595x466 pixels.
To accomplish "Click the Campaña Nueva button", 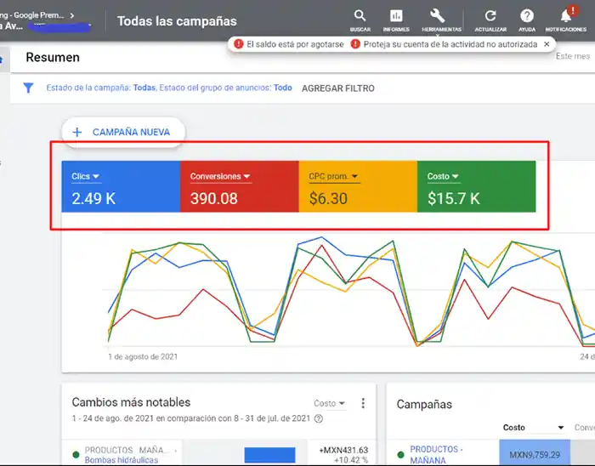I will click(x=123, y=132).
